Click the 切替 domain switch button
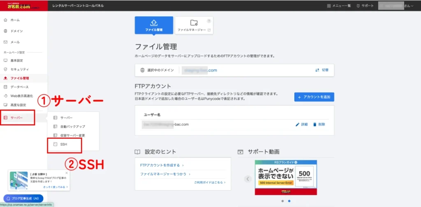Screen dimensions: 421x207 pos(322,70)
